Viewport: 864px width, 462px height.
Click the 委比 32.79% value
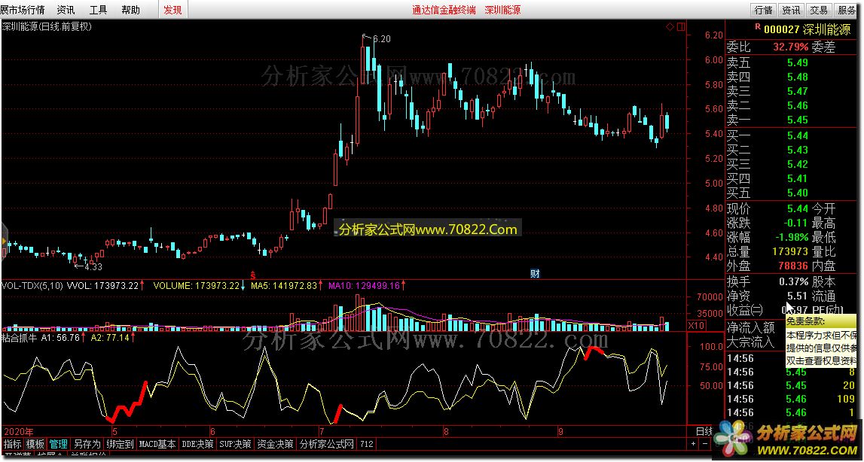(791, 47)
